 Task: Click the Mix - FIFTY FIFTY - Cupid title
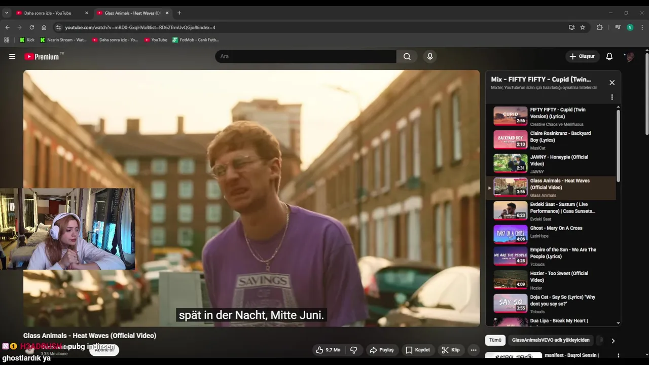[541, 79]
